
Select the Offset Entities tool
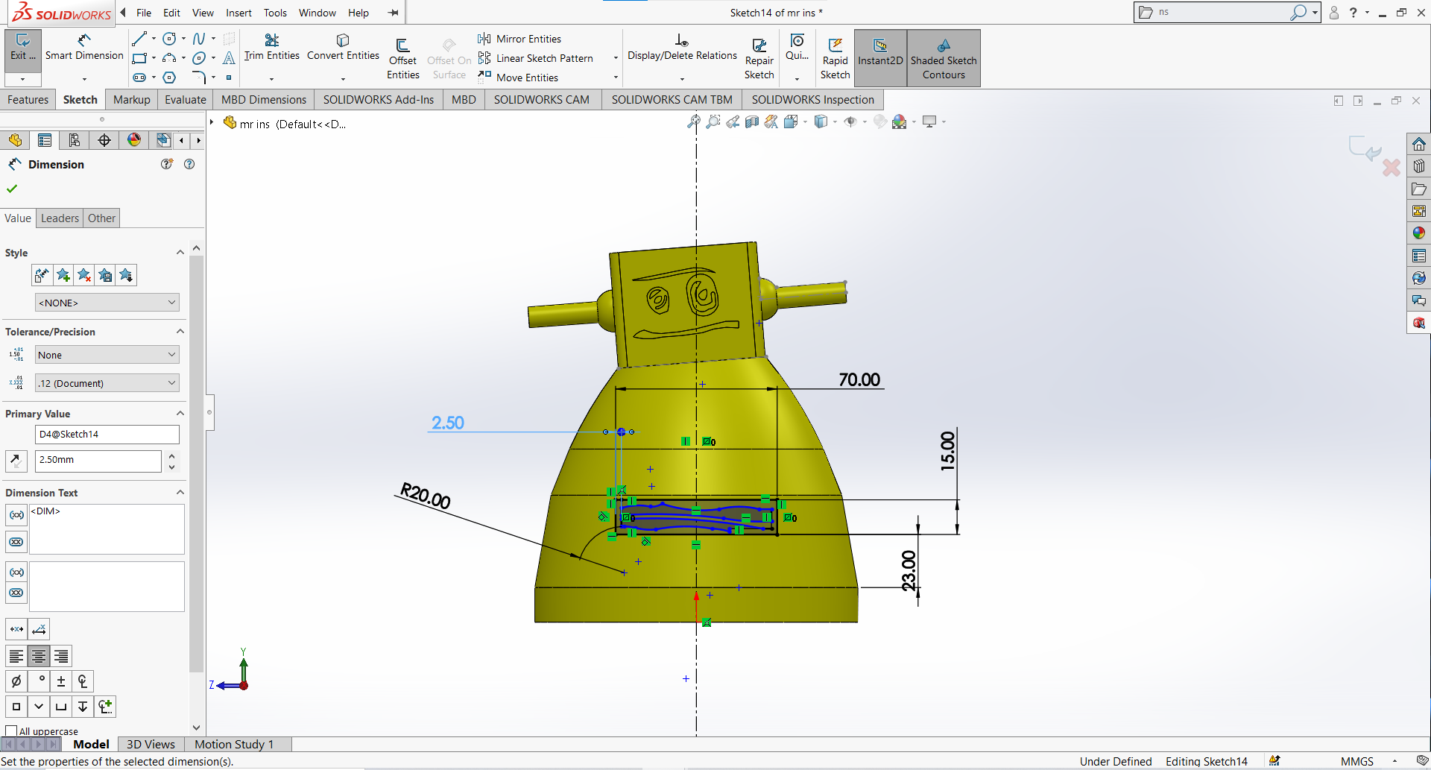[x=402, y=56]
